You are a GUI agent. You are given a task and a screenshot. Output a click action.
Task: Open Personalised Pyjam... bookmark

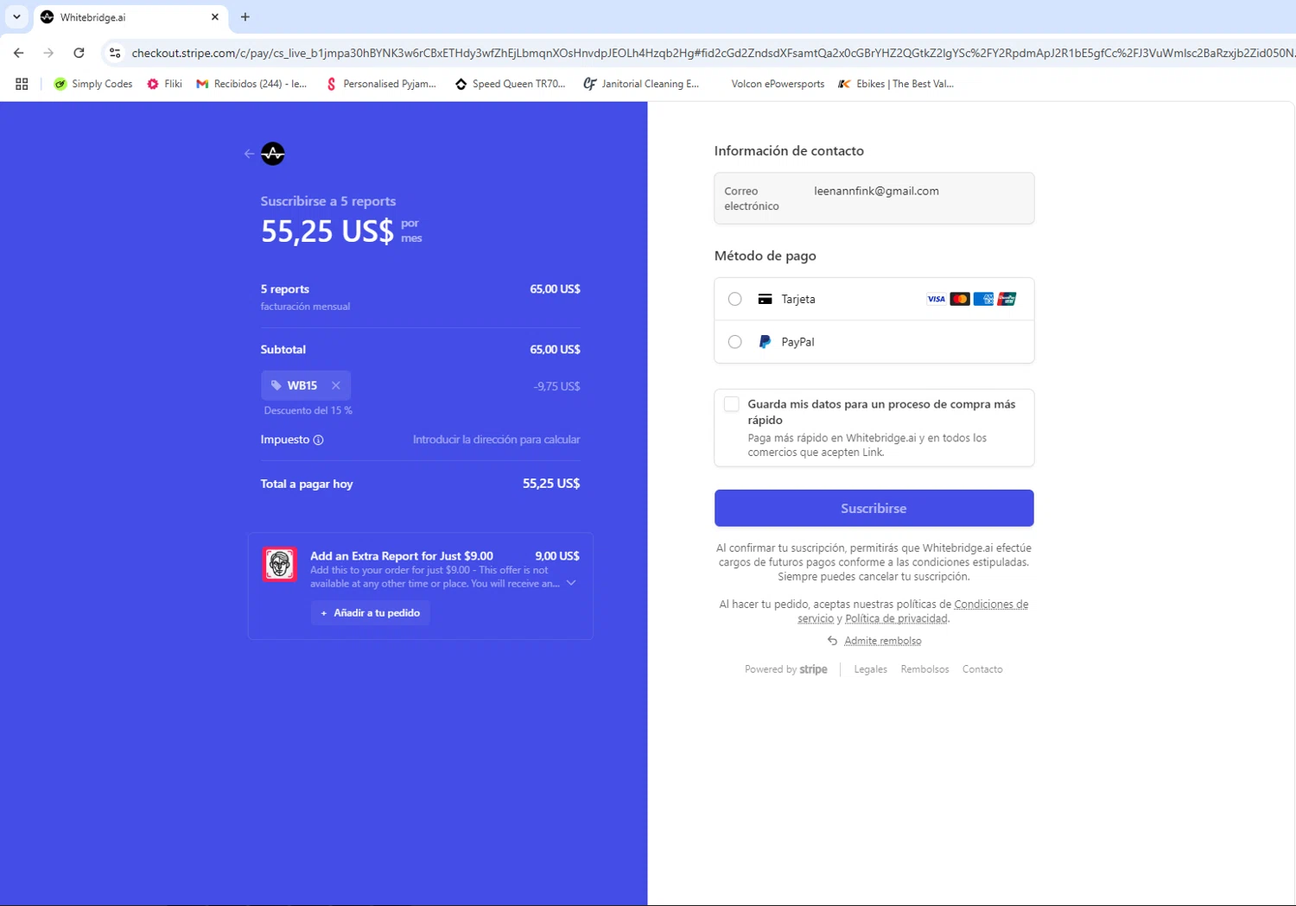coord(381,84)
